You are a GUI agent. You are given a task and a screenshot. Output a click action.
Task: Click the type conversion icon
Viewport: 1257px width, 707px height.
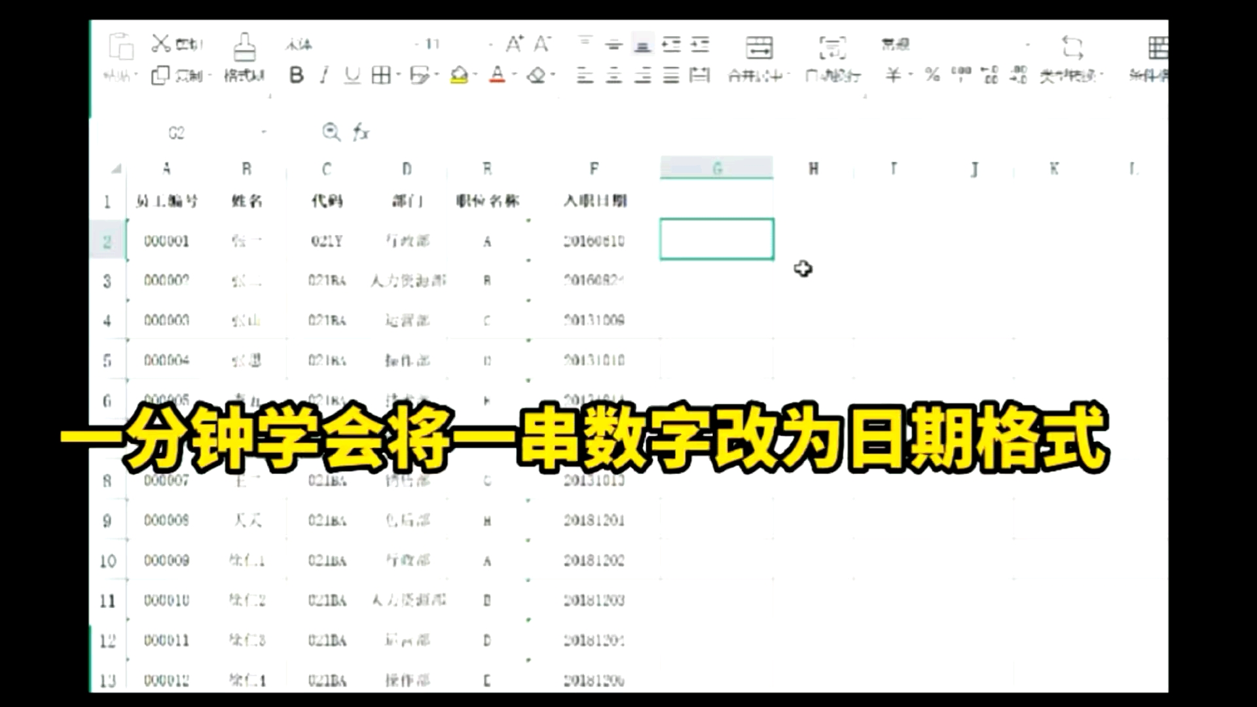tap(1072, 47)
